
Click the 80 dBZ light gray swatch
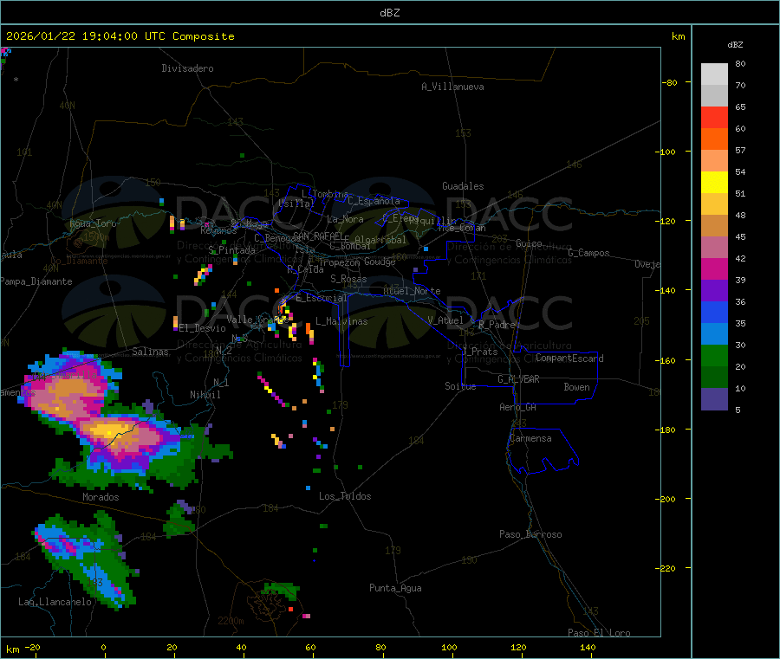pyautogui.click(x=714, y=74)
